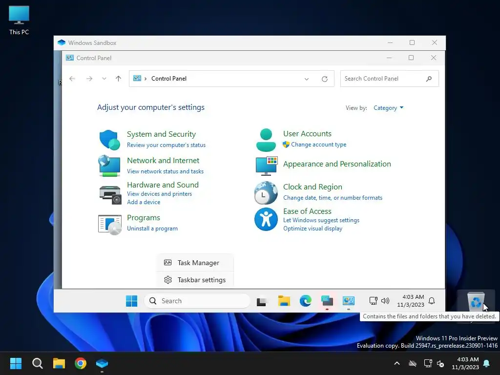Open Task View in sandbox taskbar

(262, 301)
